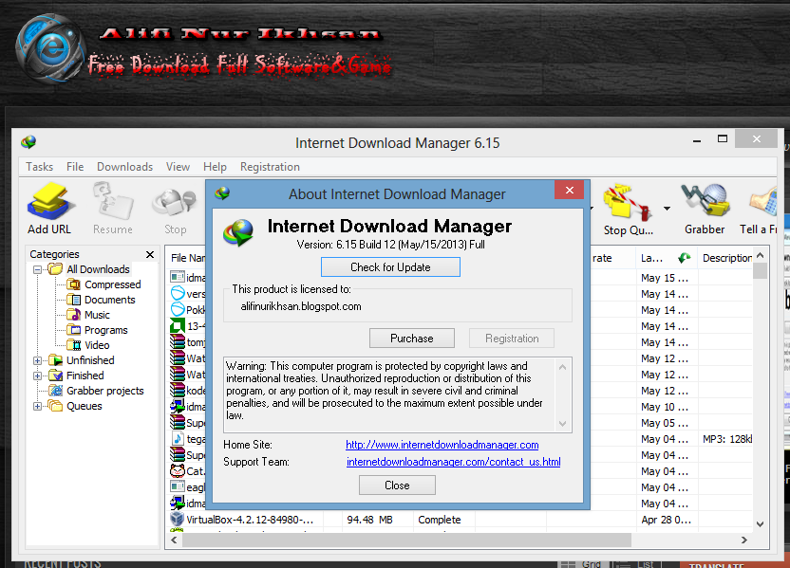Open the View menu
The width and height of the screenshot is (790, 568).
point(178,167)
